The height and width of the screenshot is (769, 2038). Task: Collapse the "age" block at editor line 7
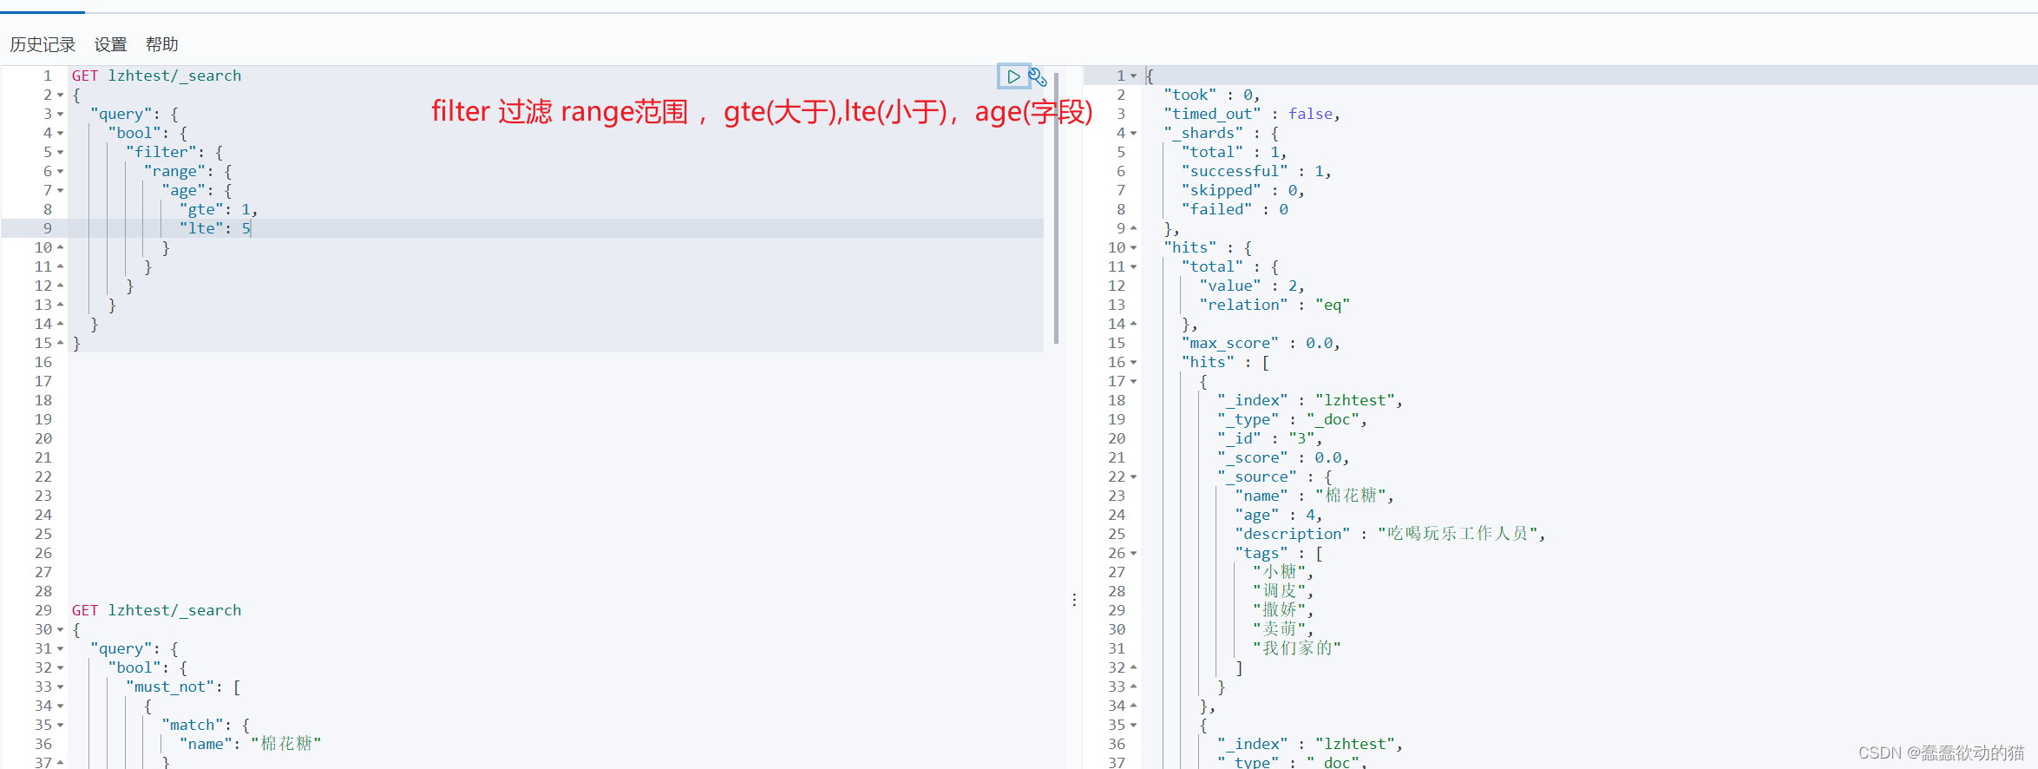pos(60,191)
